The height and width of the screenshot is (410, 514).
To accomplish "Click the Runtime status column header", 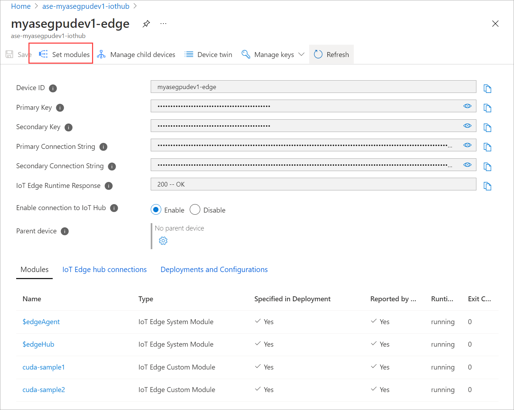I will (x=442, y=299).
